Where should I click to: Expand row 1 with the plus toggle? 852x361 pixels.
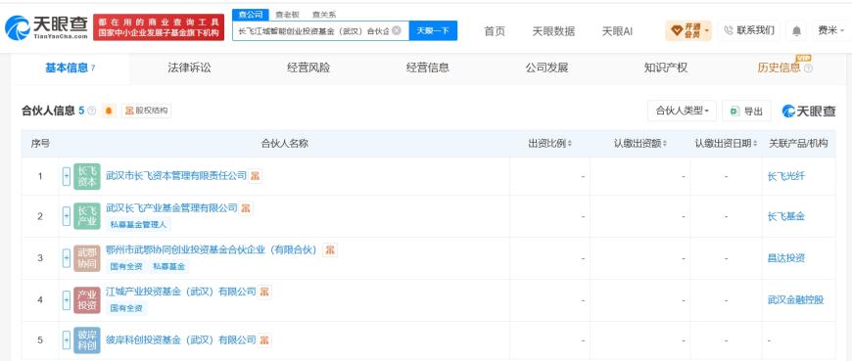(x=67, y=176)
